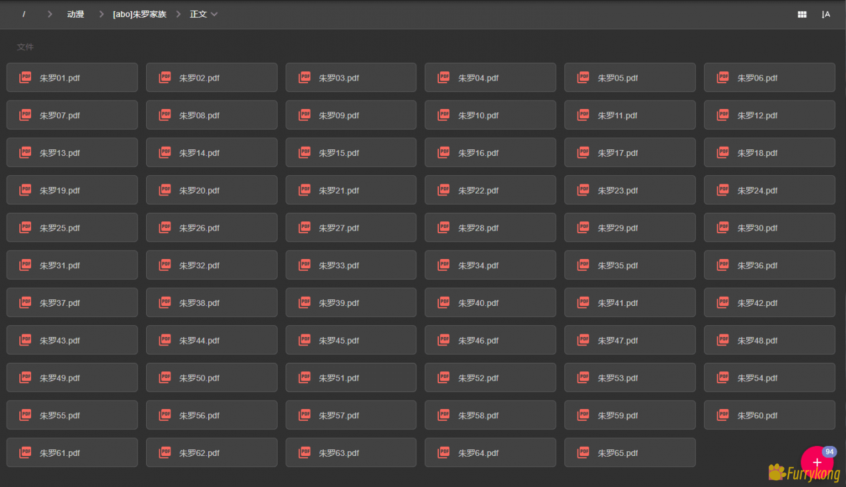Open [abo]朱罗家族 breadcrumb folder
Image resolution: width=846 pixels, height=487 pixels.
(x=139, y=15)
